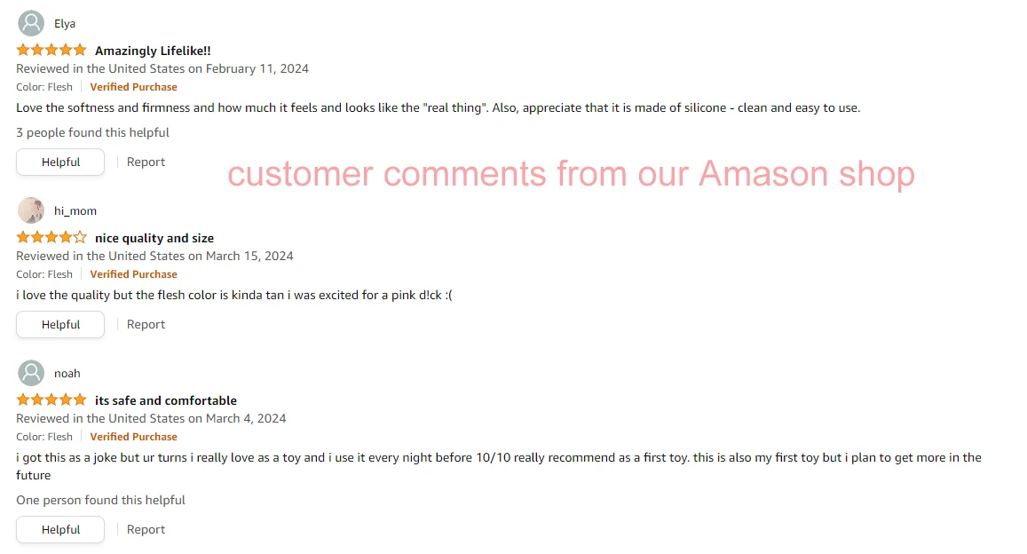Open the "Amazingly Lifelike!!" review title
This screenshot has height=554, width=1027.
point(153,51)
